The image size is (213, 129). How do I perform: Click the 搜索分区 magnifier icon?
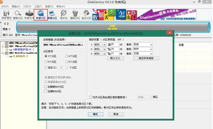click(x=18, y=15)
